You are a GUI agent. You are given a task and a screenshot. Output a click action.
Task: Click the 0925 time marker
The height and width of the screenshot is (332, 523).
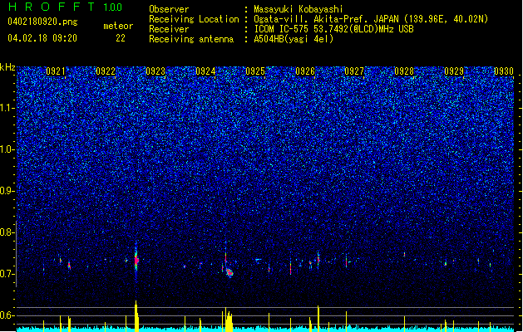point(255,71)
